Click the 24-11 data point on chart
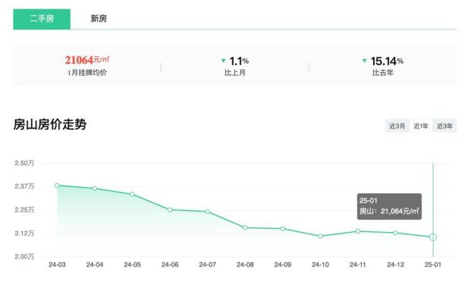The height and width of the screenshot is (281, 465). click(x=358, y=231)
